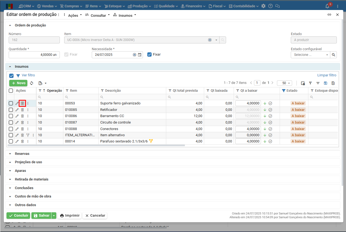Open the notifications bell icon
Viewport: 346px width, 232px height.
click(327, 6)
